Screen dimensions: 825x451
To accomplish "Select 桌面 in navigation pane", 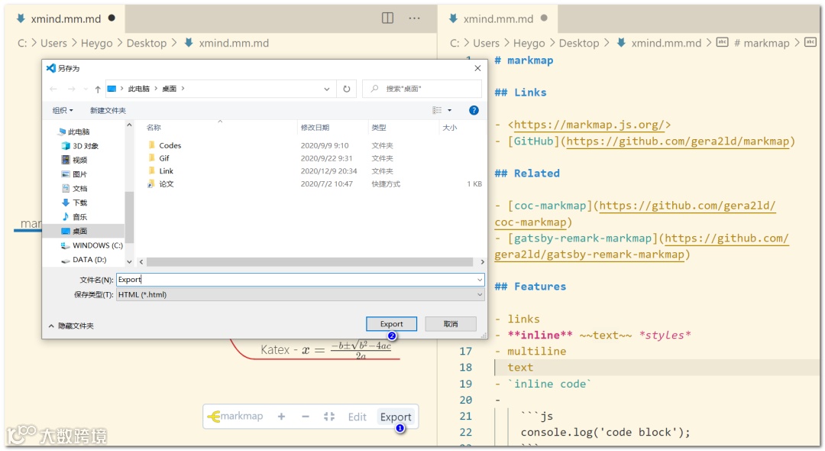I will (73, 231).
